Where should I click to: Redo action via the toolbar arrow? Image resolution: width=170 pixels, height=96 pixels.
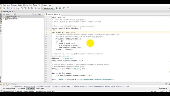point(14,8)
